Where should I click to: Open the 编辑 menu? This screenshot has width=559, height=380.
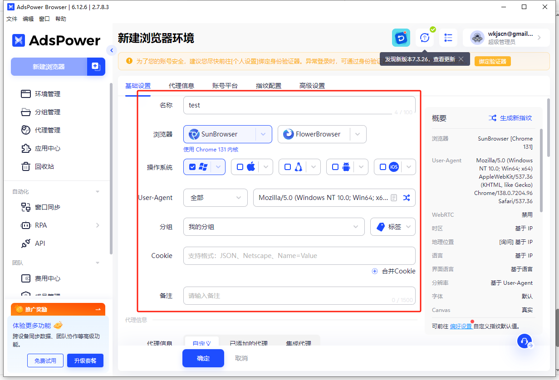point(28,19)
